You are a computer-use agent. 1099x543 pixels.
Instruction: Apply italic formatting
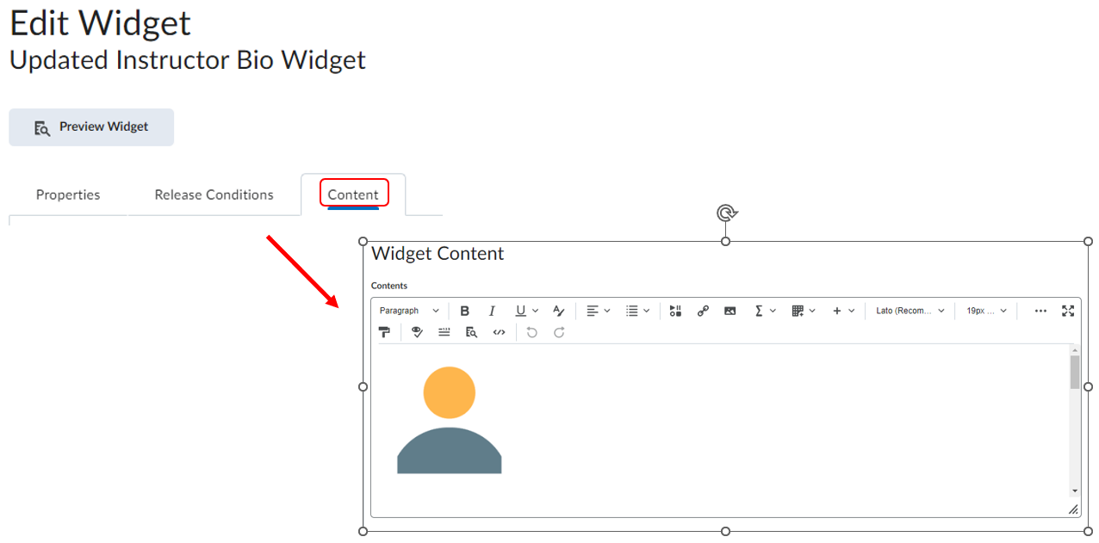click(492, 311)
